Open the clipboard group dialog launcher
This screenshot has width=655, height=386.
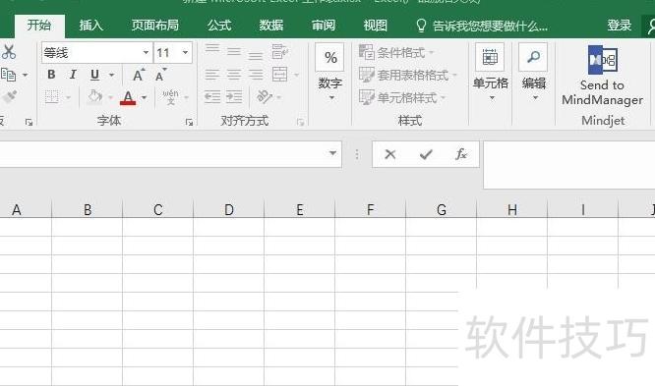(x=29, y=122)
